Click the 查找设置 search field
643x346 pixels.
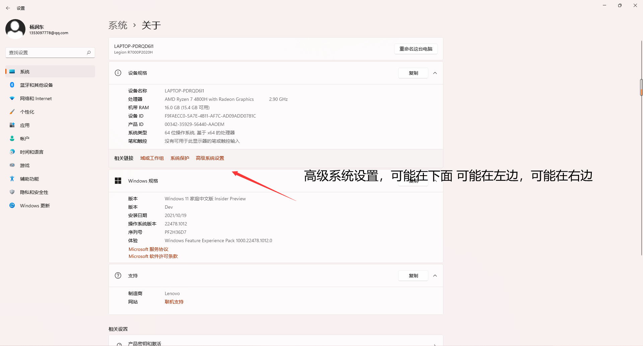[x=50, y=53]
